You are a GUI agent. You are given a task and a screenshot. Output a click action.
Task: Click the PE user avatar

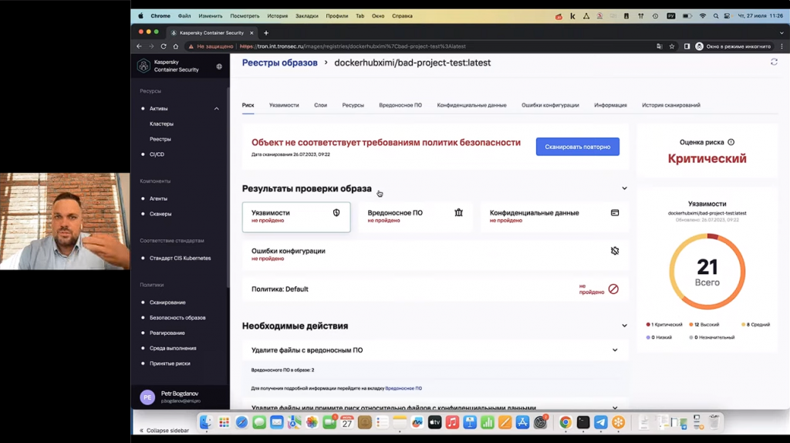[147, 397]
